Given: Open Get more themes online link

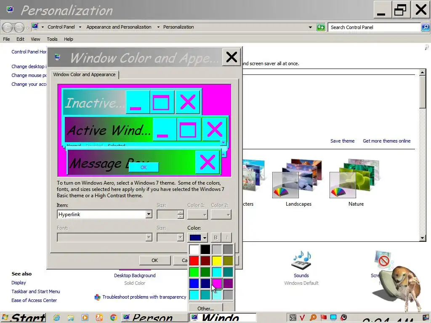Looking at the screenshot, I should [x=386, y=141].
